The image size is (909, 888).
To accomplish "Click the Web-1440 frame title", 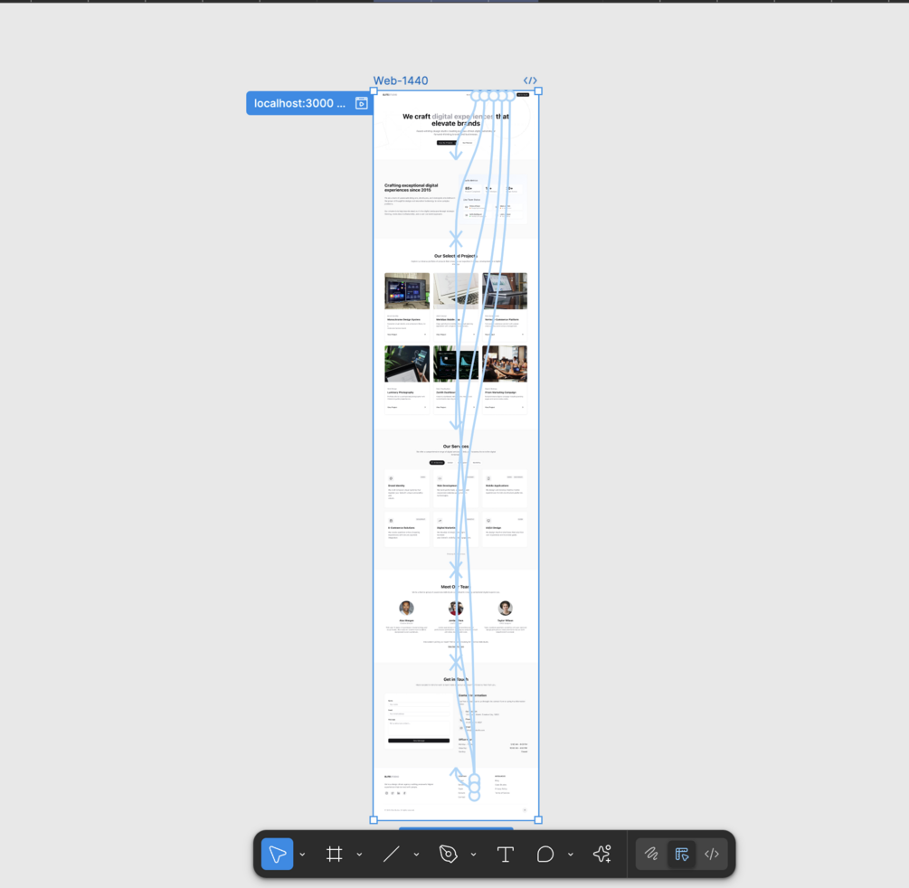I will pos(401,80).
